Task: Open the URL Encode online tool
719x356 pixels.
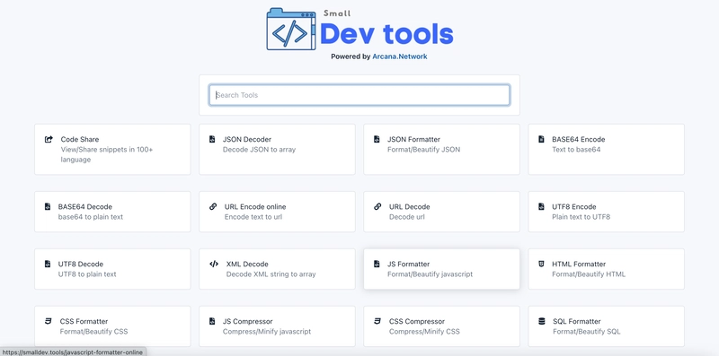Action: pos(277,212)
